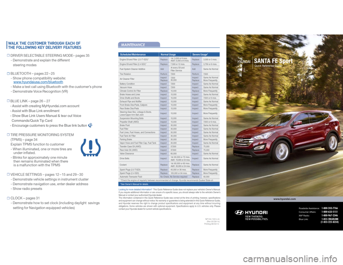The width and height of the screenshot is (343, 265).
Task: Click the "Assist with Blue Link enrollment" line
Action: coord(35,111)
